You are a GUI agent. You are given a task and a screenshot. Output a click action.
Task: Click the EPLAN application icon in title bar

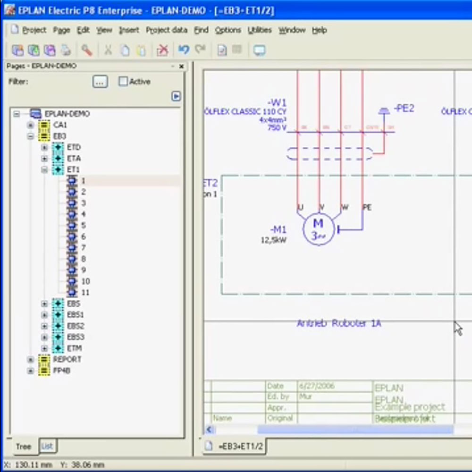[x=9, y=10]
